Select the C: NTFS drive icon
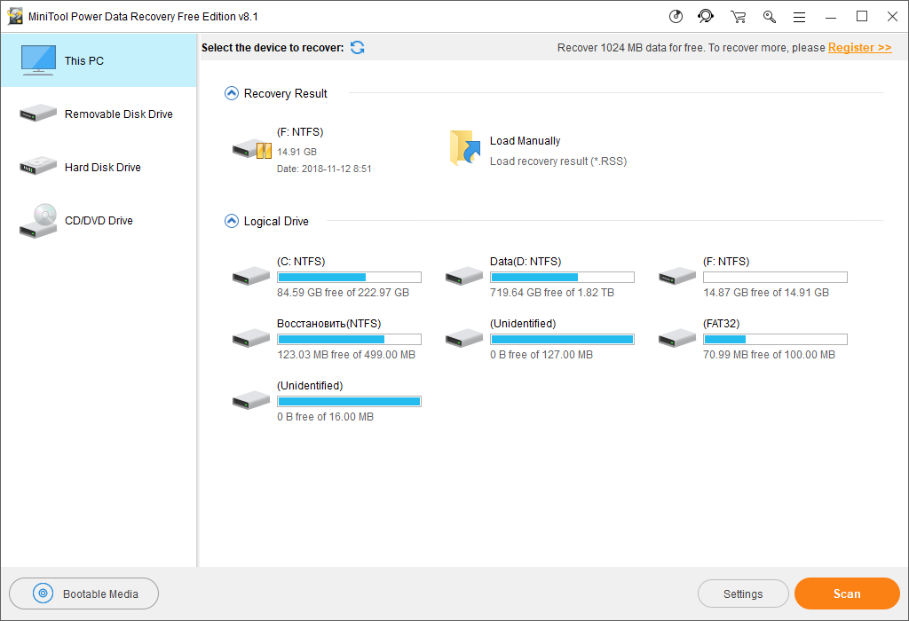Image resolution: width=909 pixels, height=621 pixels. (251, 276)
